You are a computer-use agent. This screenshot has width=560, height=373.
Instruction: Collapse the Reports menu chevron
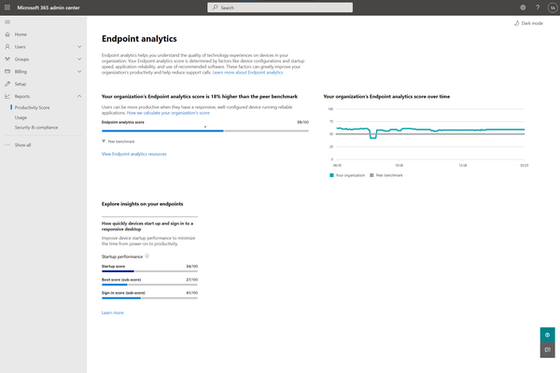click(79, 96)
